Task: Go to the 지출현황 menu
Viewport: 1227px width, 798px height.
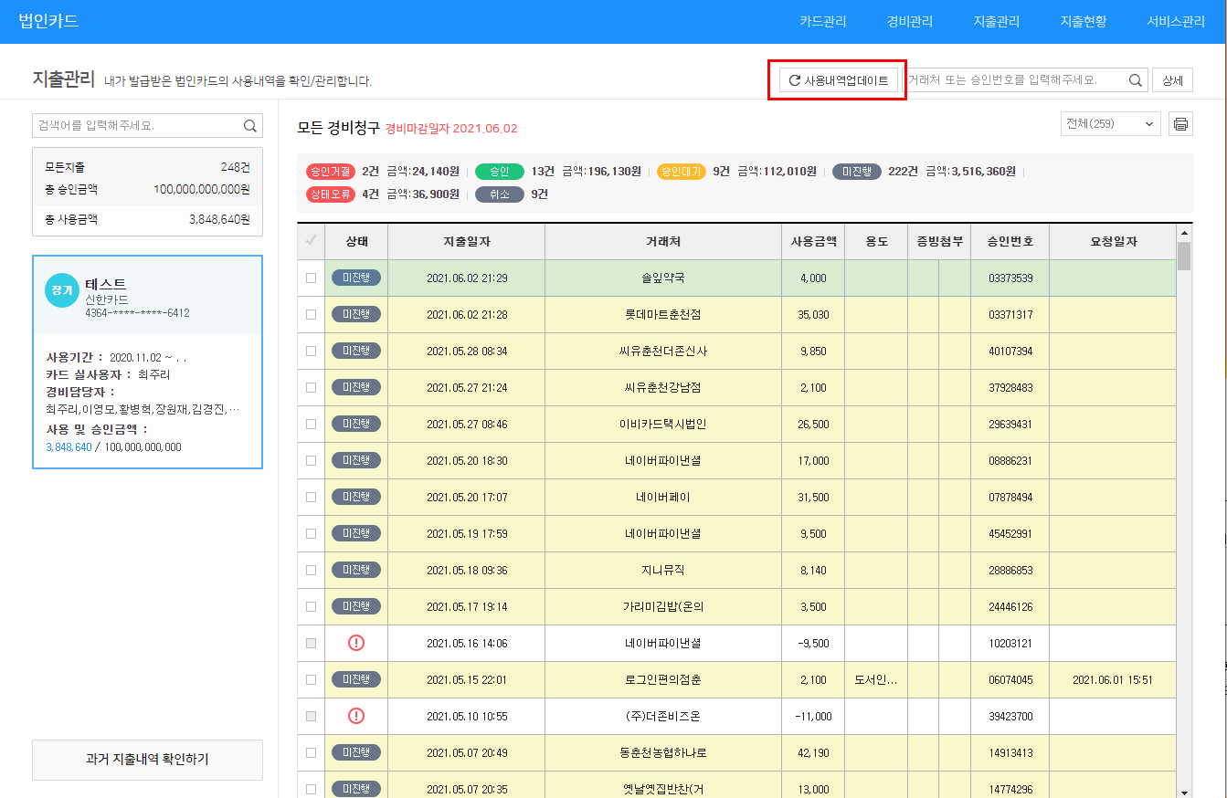Action: (x=1083, y=22)
